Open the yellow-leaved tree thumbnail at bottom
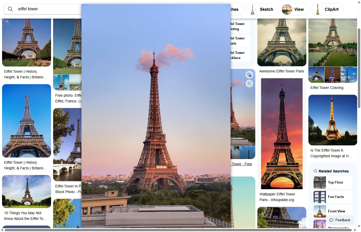The image size is (361, 232). click(x=67, y=213)
